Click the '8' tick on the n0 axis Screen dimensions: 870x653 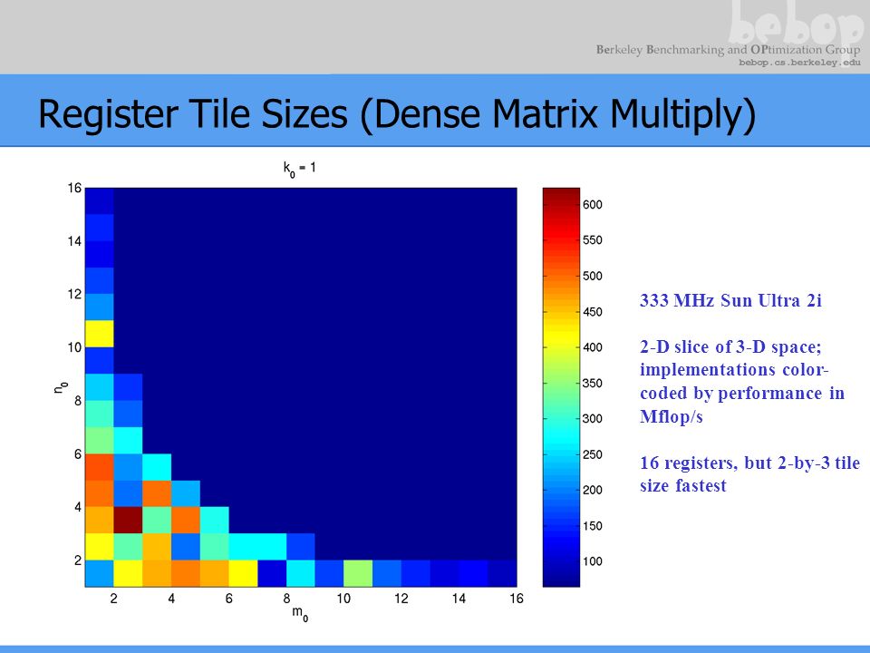(x=78, y=401)
